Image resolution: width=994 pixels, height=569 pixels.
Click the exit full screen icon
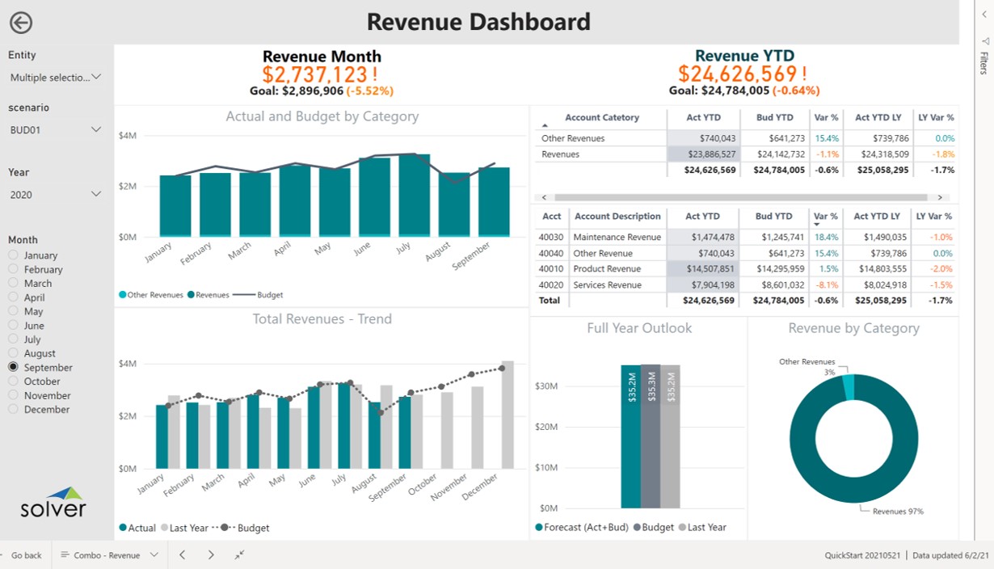[x=240, y=555]
